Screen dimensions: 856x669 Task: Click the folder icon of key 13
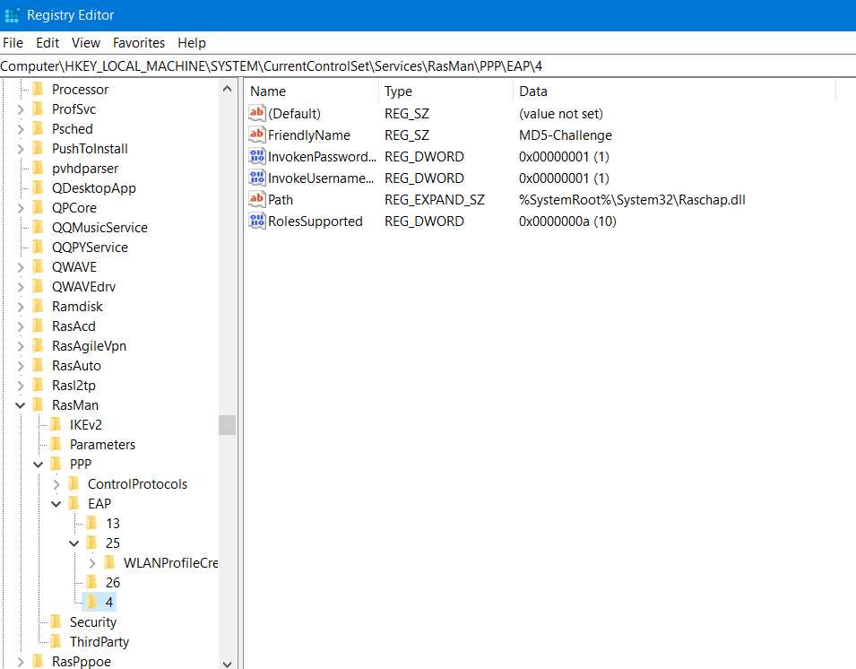[x=91, y=523]
